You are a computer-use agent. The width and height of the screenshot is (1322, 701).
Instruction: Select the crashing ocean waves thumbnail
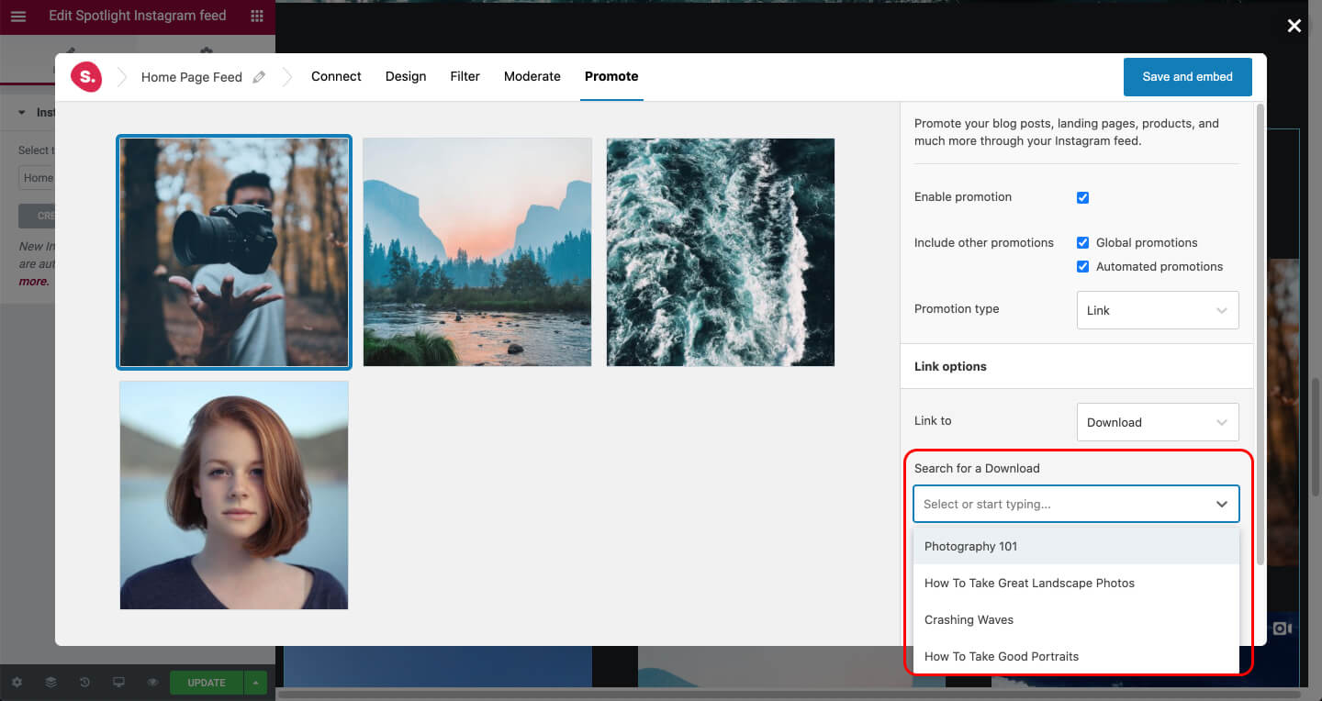(x=721, y=252)
